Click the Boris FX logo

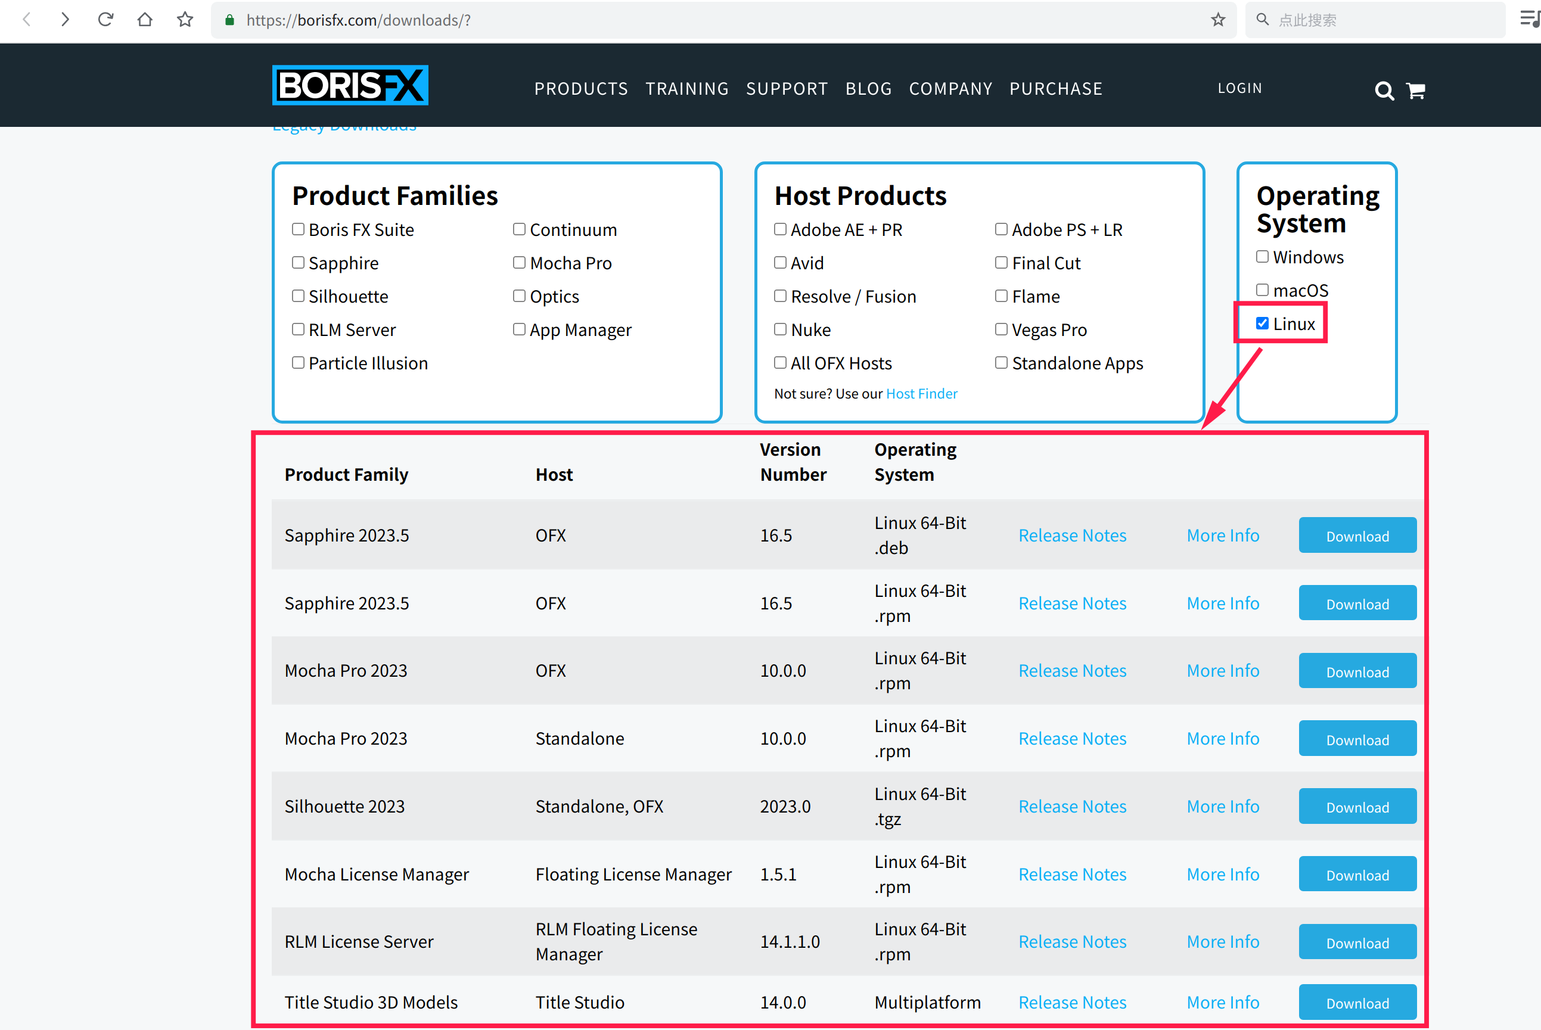coord(350,85)
